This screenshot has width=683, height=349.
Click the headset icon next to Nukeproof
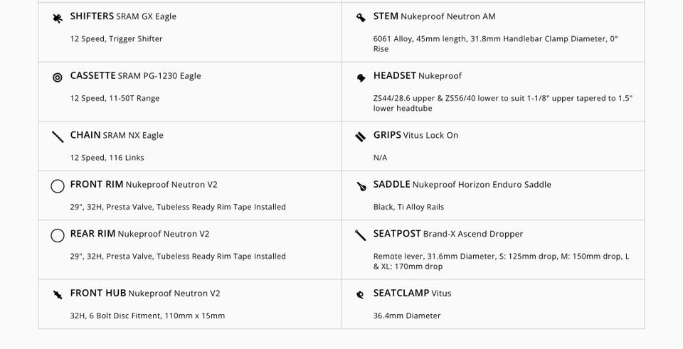click(x=361, y=77)
